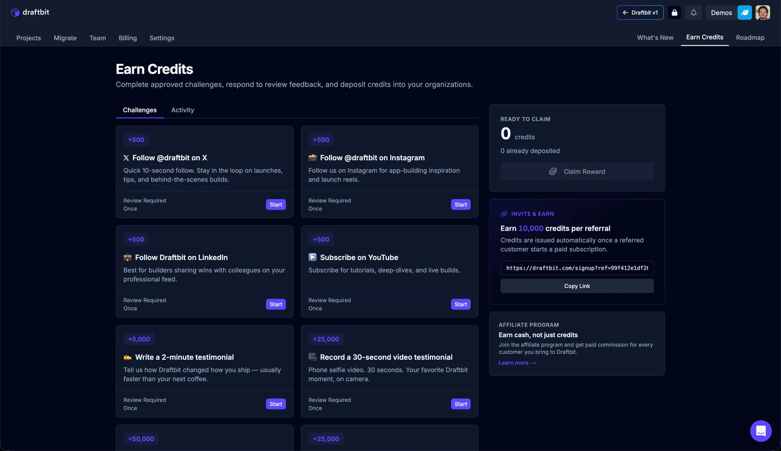The width and height of the screenshot is (781, 451).
Task: Open the chat support bubble
Action: 761,431
